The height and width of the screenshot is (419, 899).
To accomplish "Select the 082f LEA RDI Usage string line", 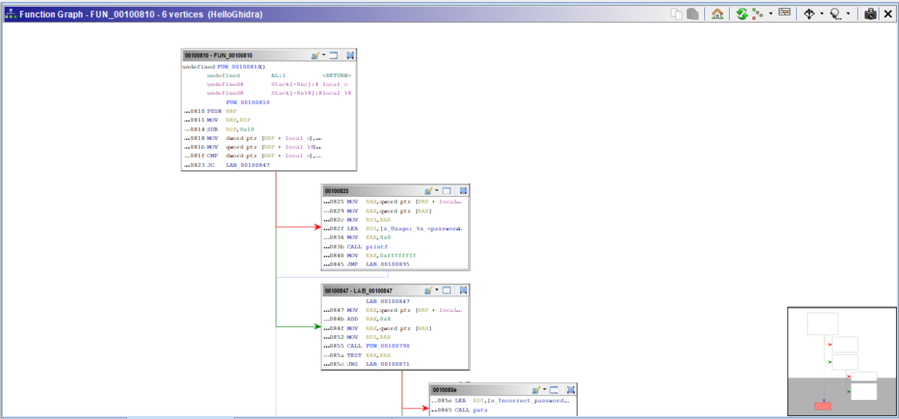I will click(393, 228).
